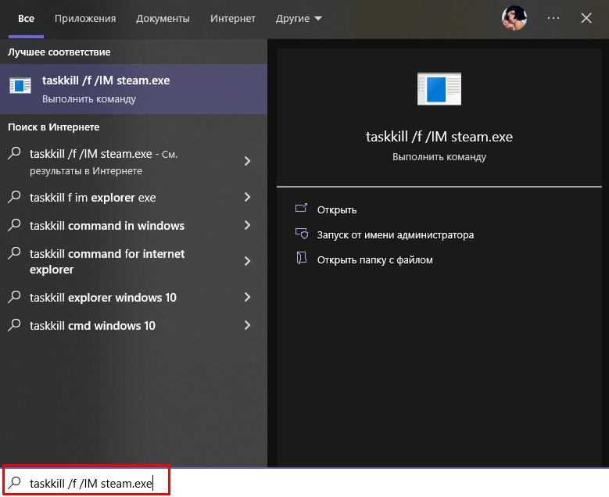Image resolution: width=609 pixels, height=497 pixels.
Task: Close the search panel
Action: click(x=586, y=18)
